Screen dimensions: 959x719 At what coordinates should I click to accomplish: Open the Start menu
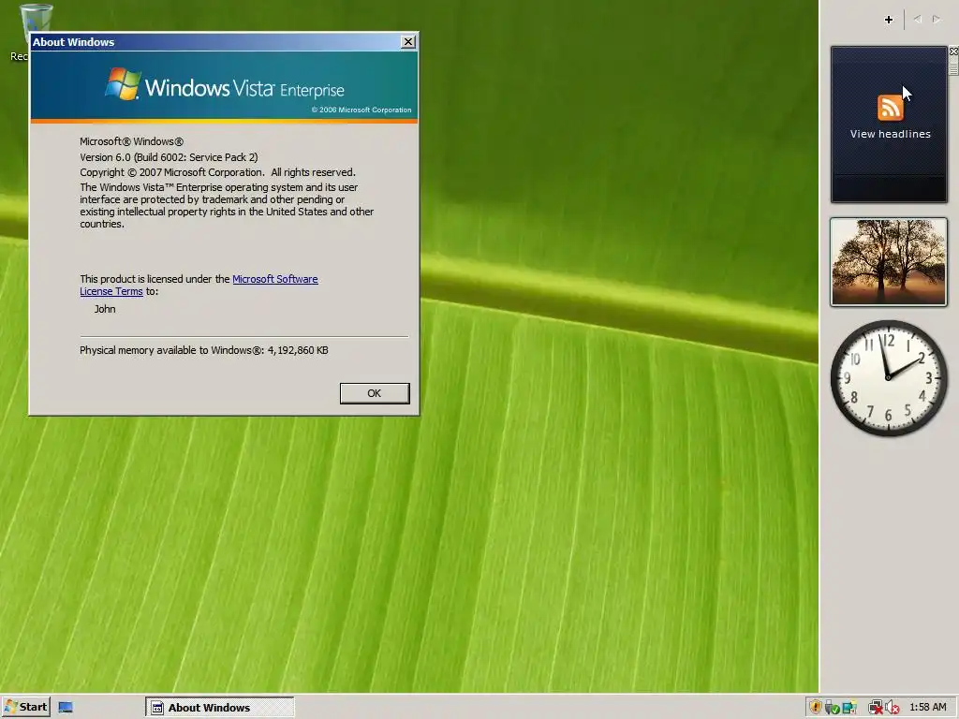25,707
